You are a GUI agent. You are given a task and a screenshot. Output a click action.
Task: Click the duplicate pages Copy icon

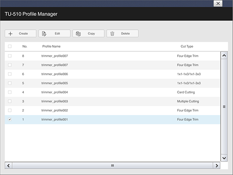[x=78, y=34]
